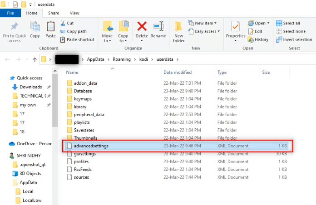This screenshot has height=205, width=316.
Task: Click Select none
Action: pos(291,31)
